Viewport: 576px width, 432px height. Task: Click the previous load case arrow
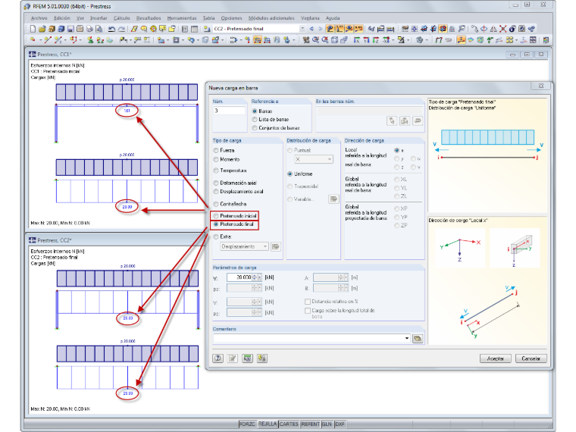pyautogui.click(x=312, y=29)
